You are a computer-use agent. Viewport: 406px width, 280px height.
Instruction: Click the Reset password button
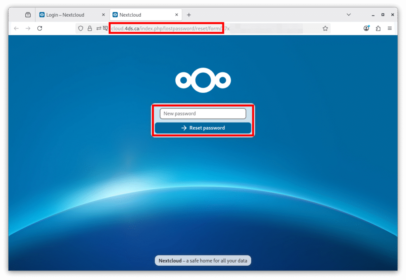203,128
